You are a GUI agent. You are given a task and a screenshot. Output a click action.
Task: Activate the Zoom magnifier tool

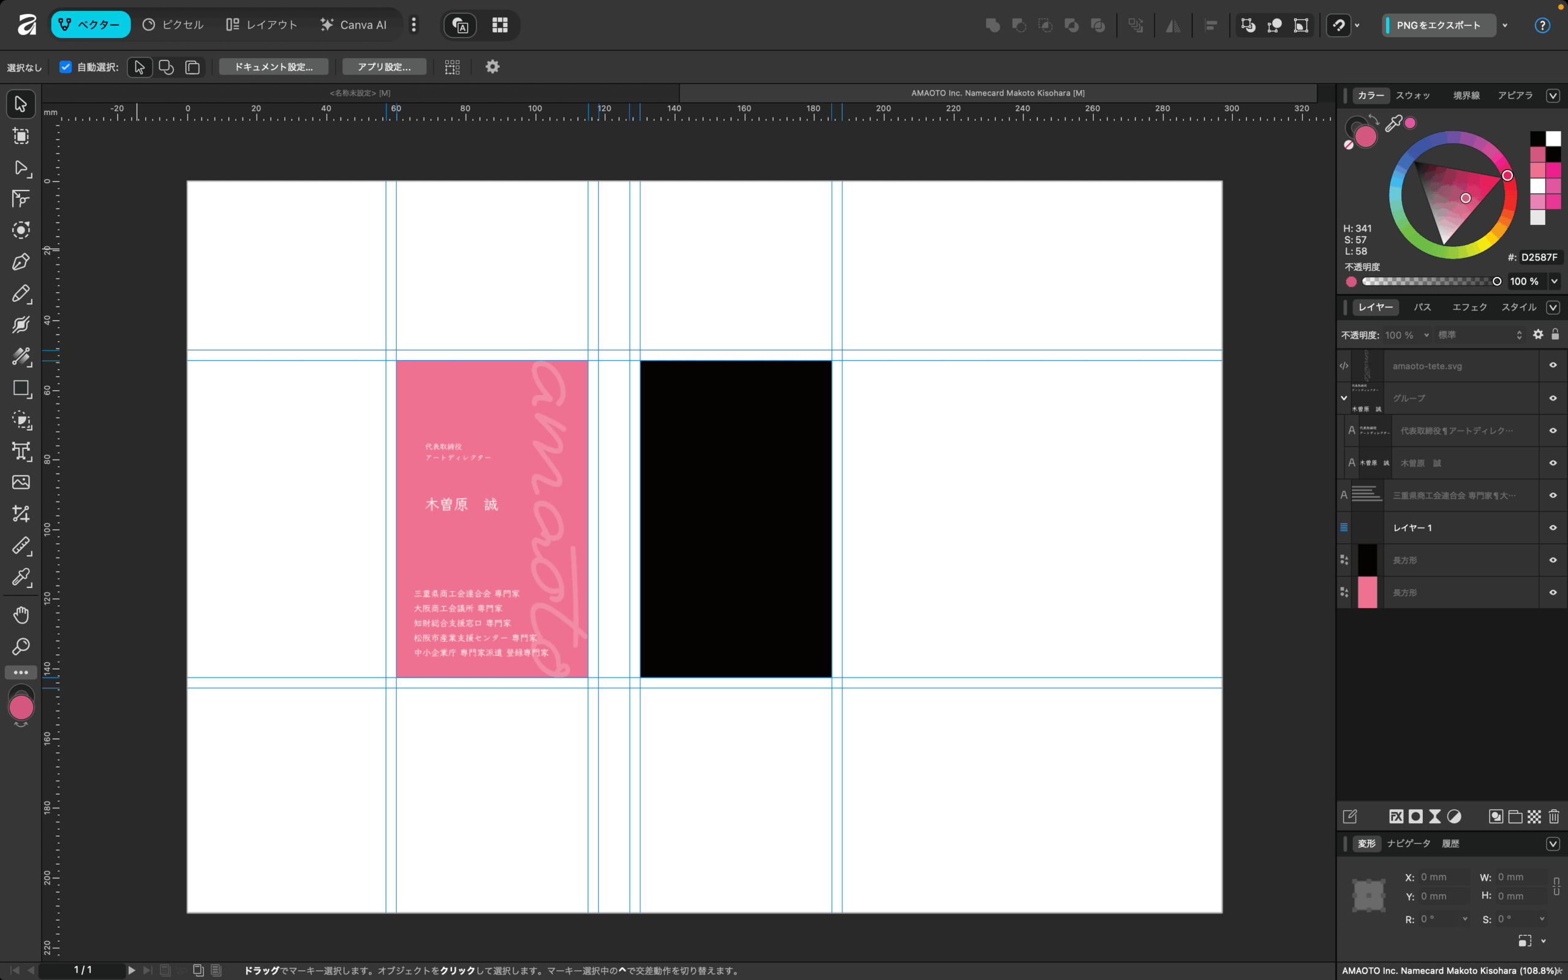coord(21,646)
